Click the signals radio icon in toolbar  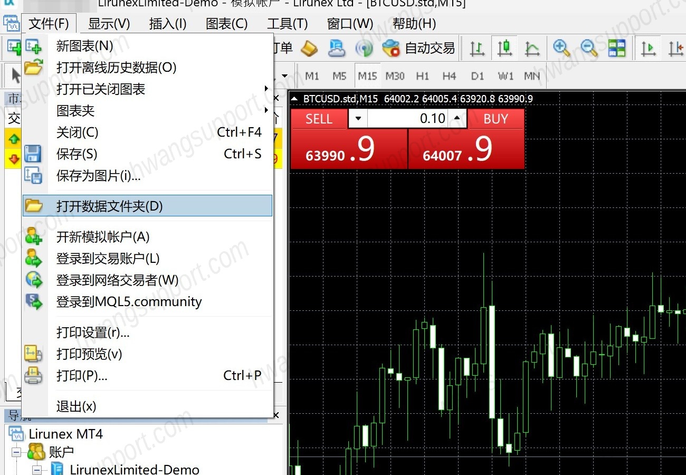364,49
